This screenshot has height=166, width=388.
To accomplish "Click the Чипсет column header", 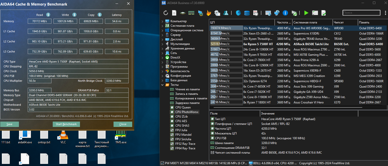I will coord(345,22).
